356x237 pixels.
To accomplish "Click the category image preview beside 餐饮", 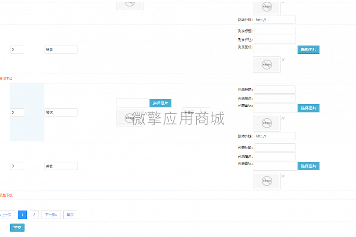I will click(130, 118).
